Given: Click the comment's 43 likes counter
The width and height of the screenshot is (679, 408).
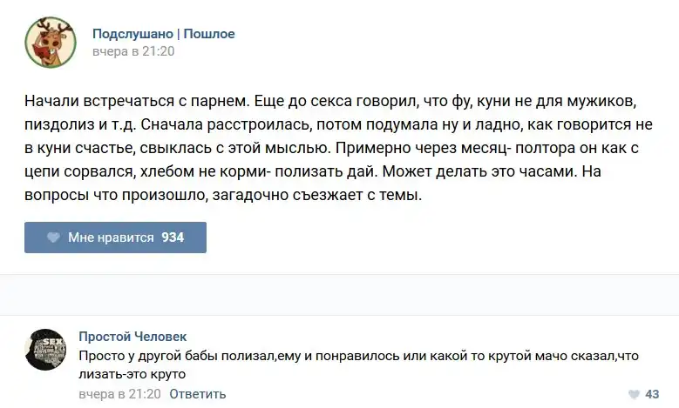Looking at the screenshot, I should point(652,394).
